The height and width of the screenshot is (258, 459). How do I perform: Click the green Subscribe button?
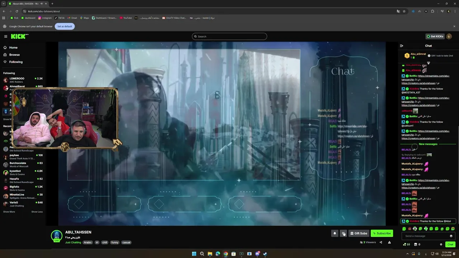(x=382, y=233)
